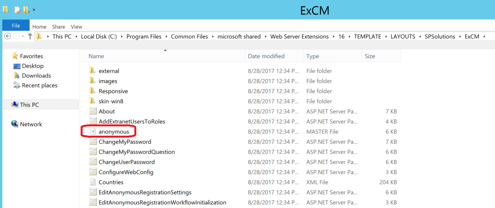Open the Share ribbon tab

[x=58, y=27]
